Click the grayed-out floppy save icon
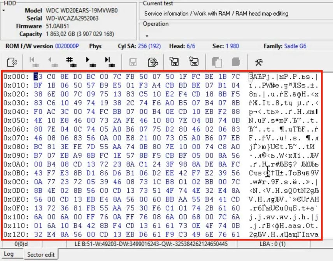Viewport: 333px width, 261px height. 133,62
